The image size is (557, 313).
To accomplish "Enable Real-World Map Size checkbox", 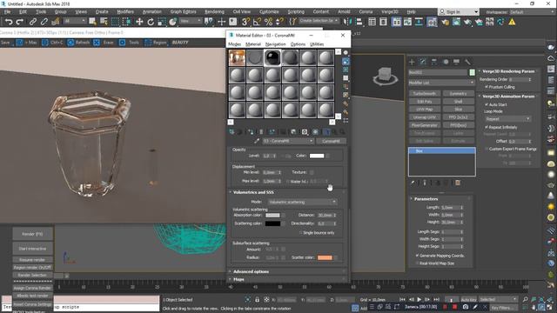I will [x=417, y=263].
